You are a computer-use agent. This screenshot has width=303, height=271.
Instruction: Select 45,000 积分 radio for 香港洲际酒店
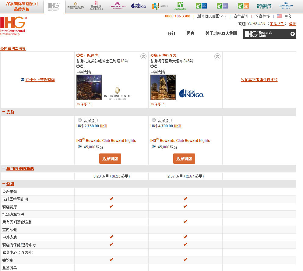[79, 146]
